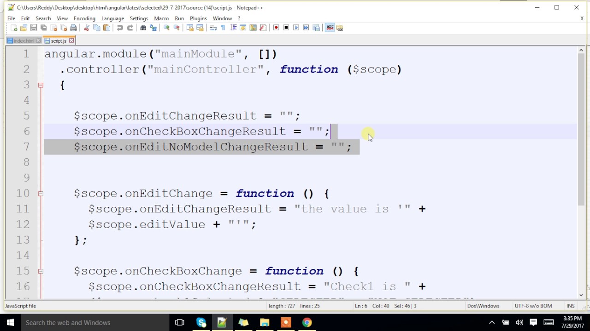This screenshot has height=331, width=590.
Task: Click the Undo arrow icon
Action: (x=120, y=28)
